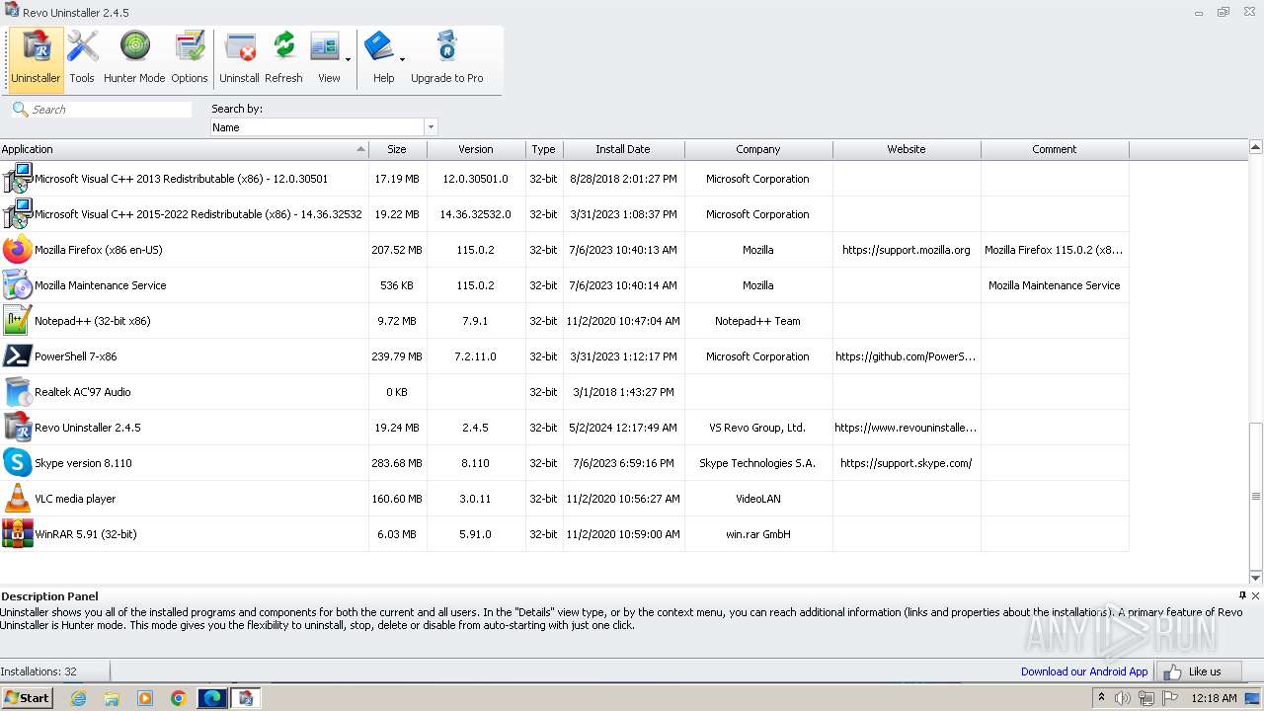Click the VideoLAN company cell

(x=758, y=499)
